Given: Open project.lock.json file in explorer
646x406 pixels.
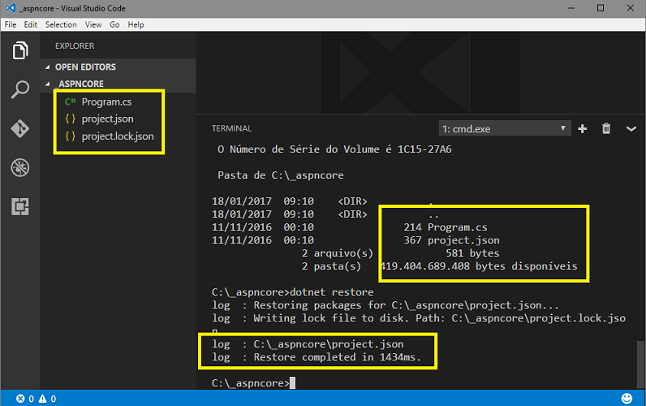Looking at the screenshot, I should click(118, 136).
